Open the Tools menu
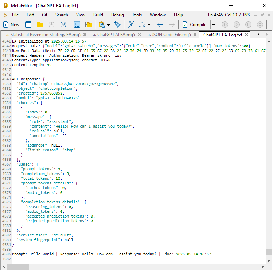 click(137, 15)
